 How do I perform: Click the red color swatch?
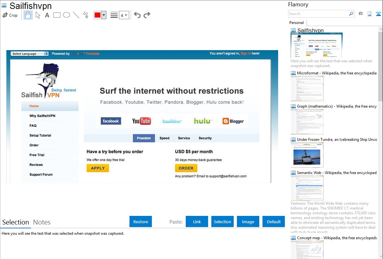[98, 15]
